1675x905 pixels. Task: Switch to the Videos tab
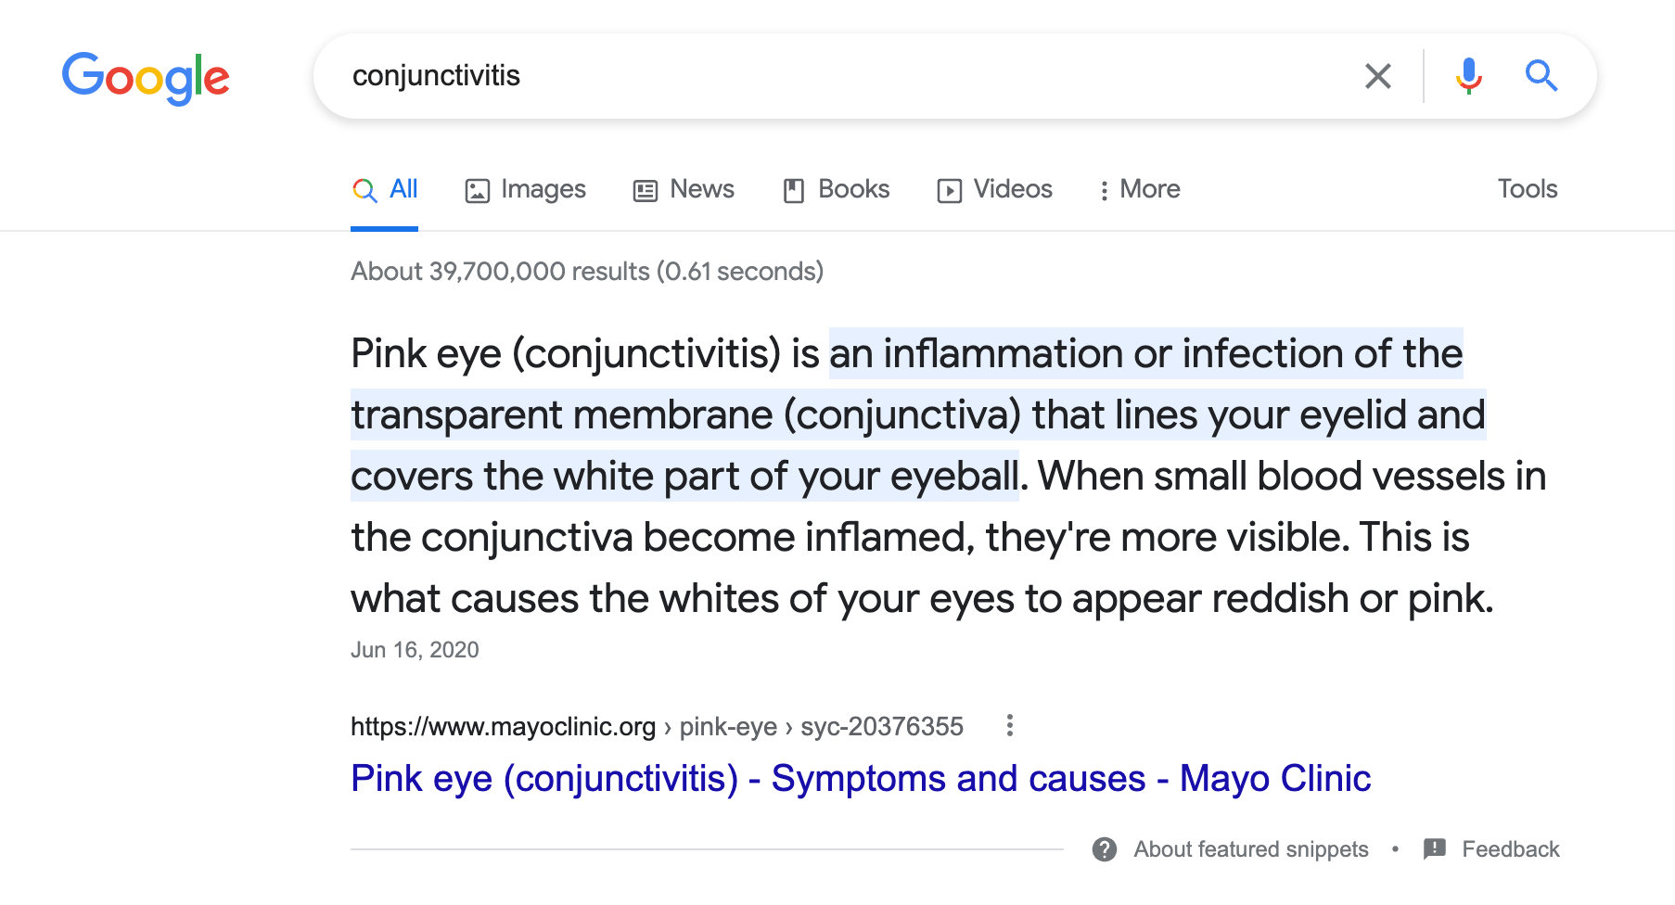coord(1011,189)
